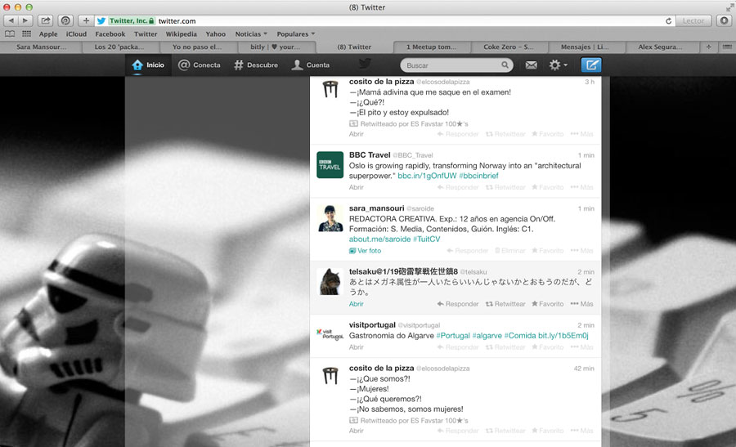Image resolution: width=736 pixels, height=447 pixels.
Task: Open BBC Travel avatar
Action: pyautogui.click(x=330, y=164)
